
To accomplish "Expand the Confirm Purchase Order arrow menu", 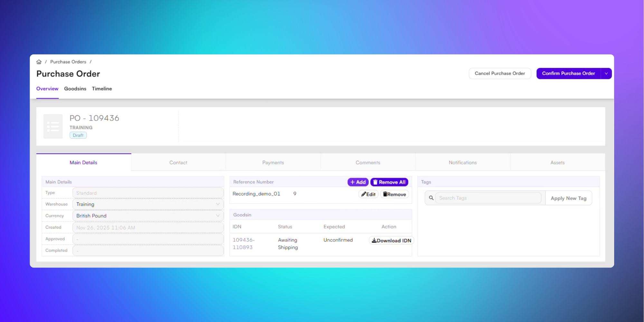I will click(x=606, y=73).
